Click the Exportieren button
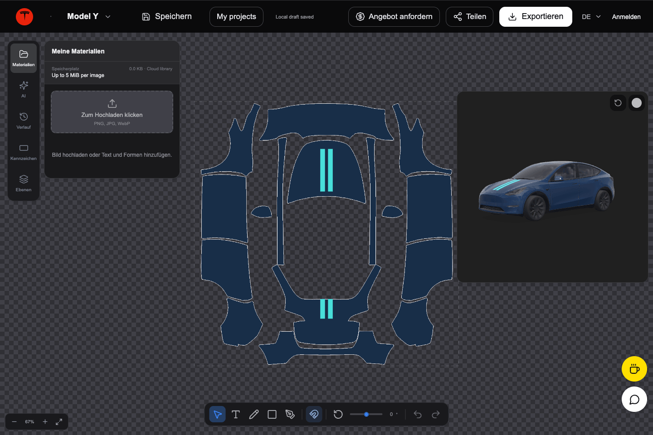653x435 pixels. click(x=536, y=17)
